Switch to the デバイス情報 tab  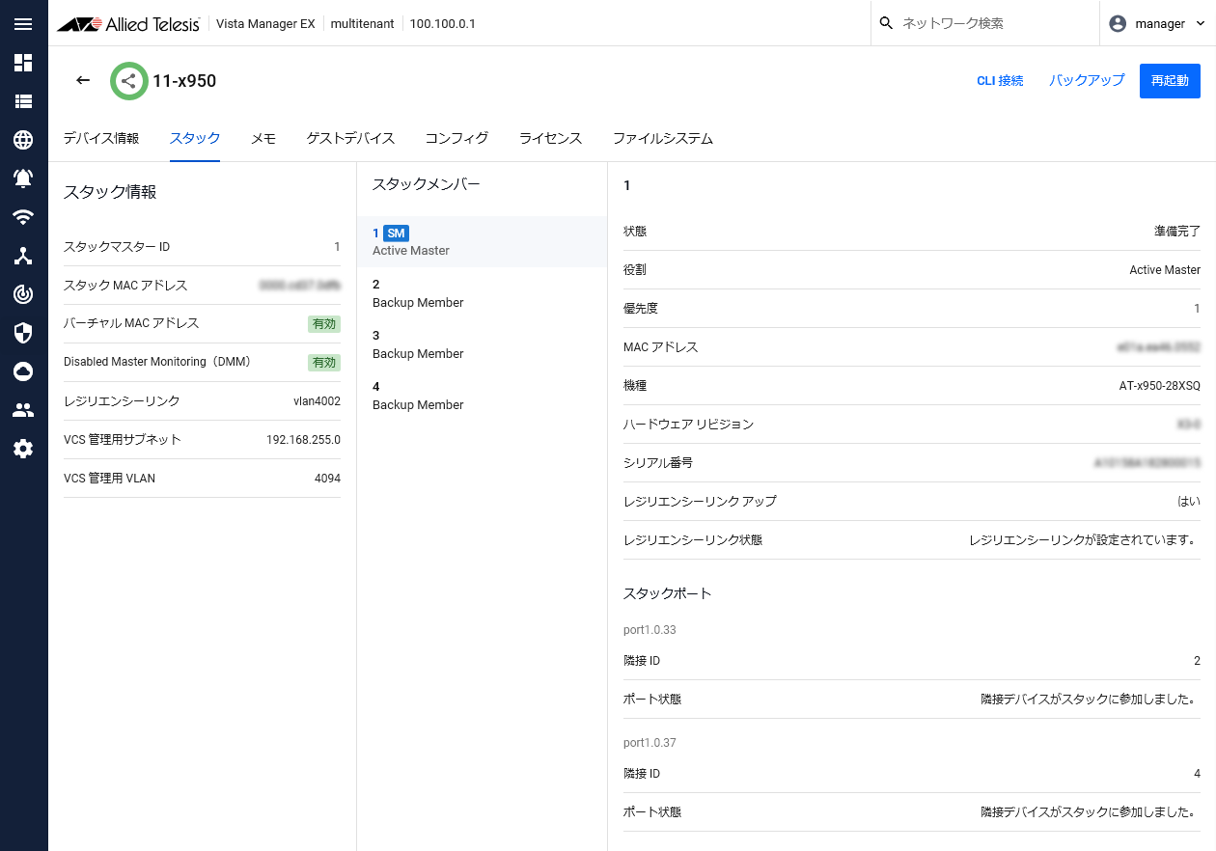(101, 138)
